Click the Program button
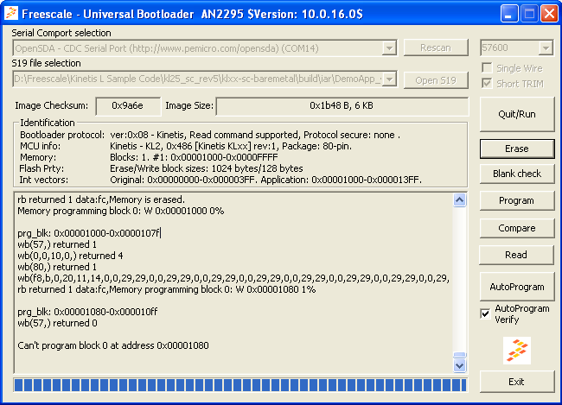This screenshot has width=562, height=405. (x=517, y=200)
